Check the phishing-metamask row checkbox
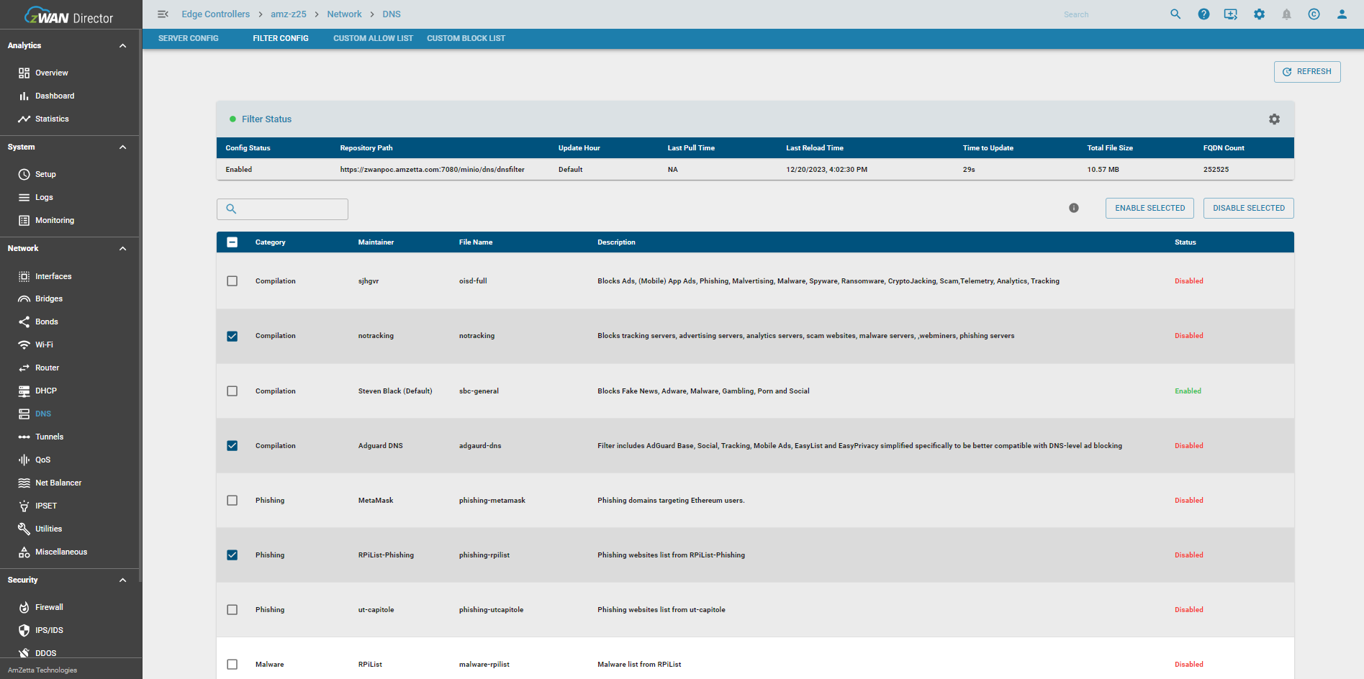Image resolution: width=1364 pixels, height=679 pixels. click(x=232, y=501)
